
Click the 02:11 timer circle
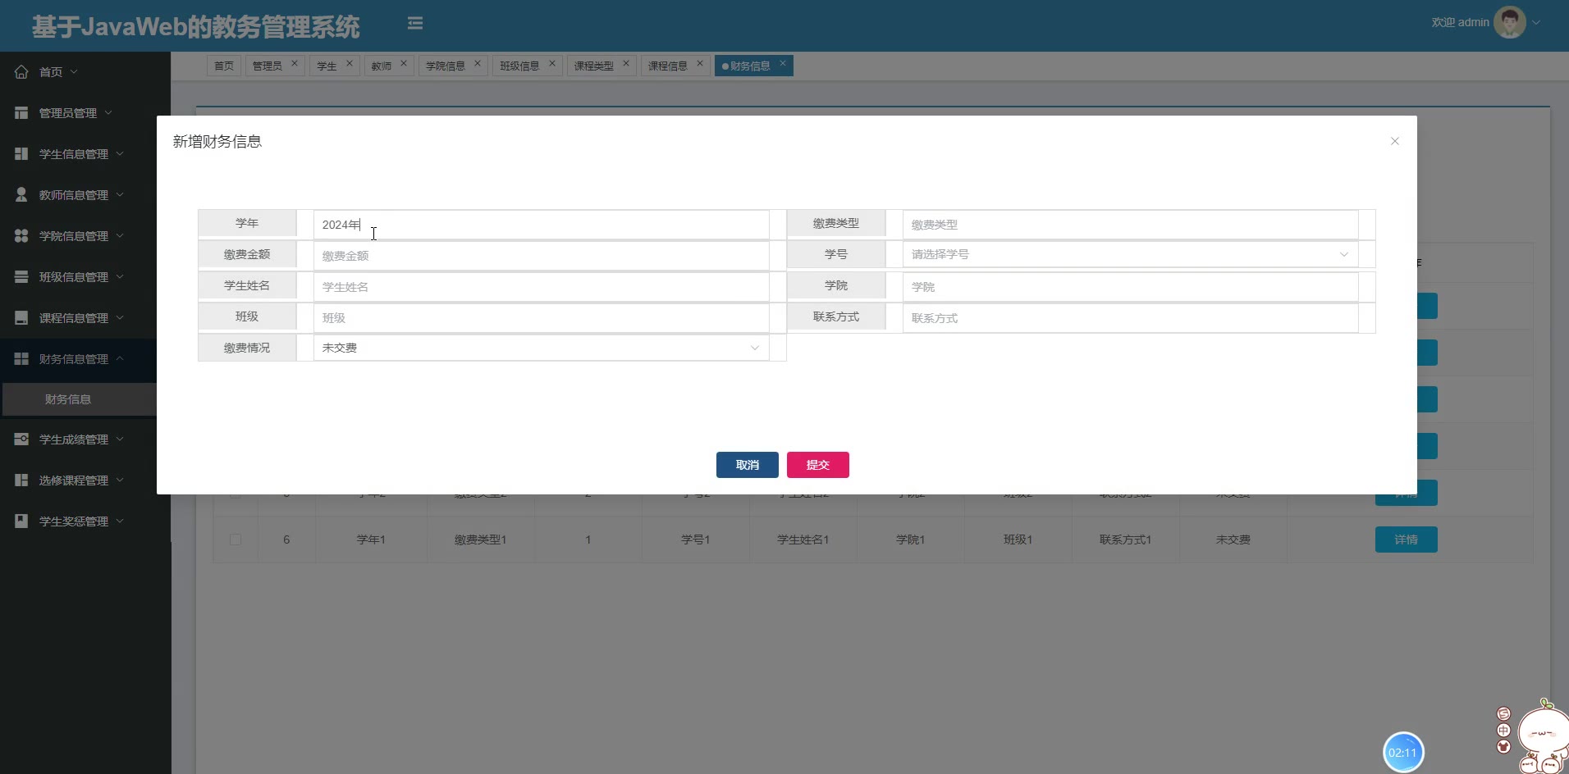(1402, 753)
